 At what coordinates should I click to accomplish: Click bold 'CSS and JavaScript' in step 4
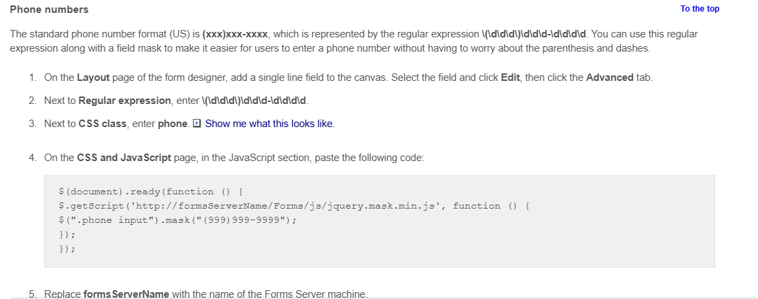click(x=124, y=158)
